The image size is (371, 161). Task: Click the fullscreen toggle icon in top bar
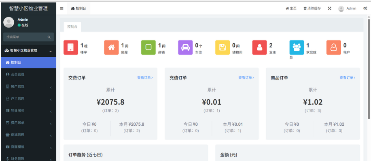(330, 8)
